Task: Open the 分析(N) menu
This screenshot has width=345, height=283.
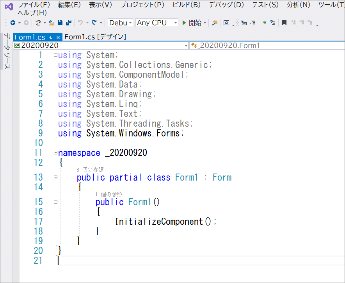Action: point(298,5)
